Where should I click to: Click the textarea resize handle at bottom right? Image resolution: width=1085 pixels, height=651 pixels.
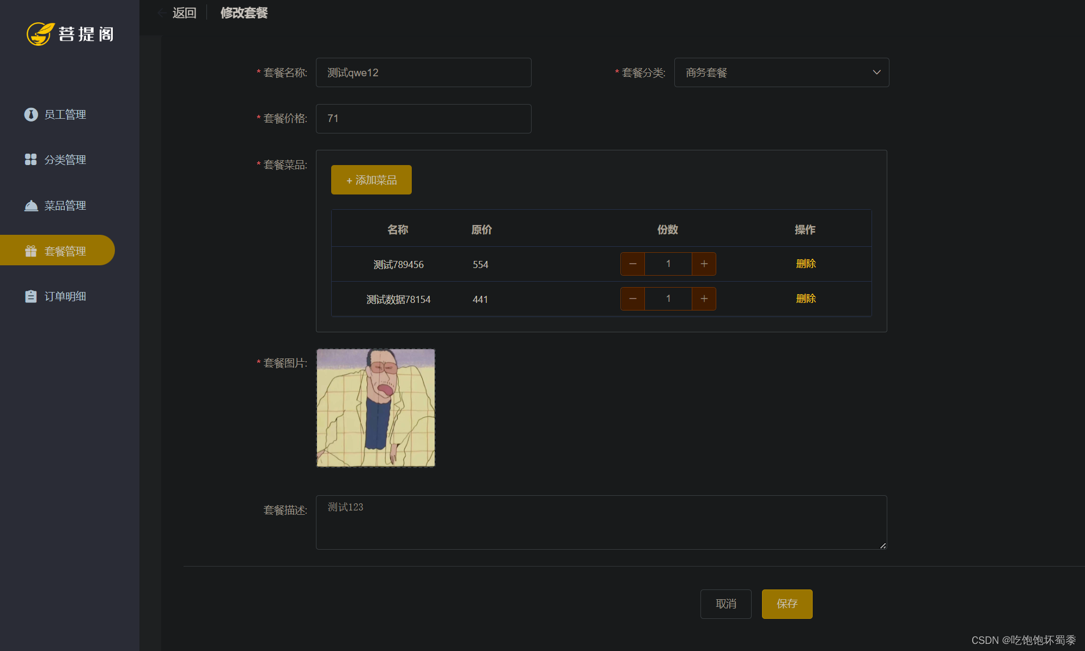pyautogui.click(x=883, y=546)
